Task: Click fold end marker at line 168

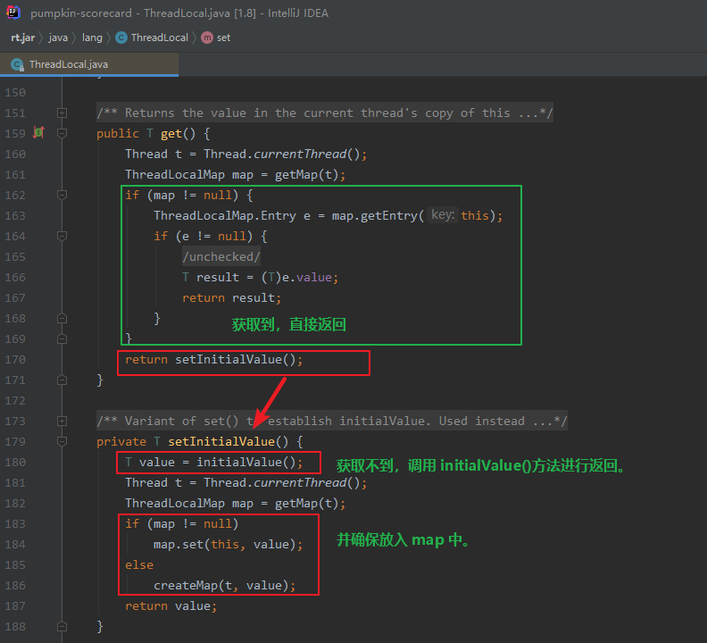Action: [62, 319]
